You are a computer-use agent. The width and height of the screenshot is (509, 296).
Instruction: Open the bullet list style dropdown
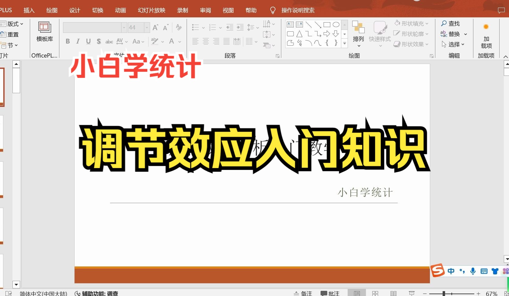203,27
